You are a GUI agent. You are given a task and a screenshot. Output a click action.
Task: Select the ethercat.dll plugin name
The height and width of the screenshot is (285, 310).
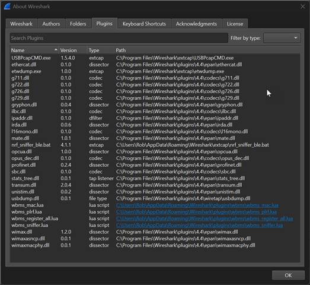point(24,65)
